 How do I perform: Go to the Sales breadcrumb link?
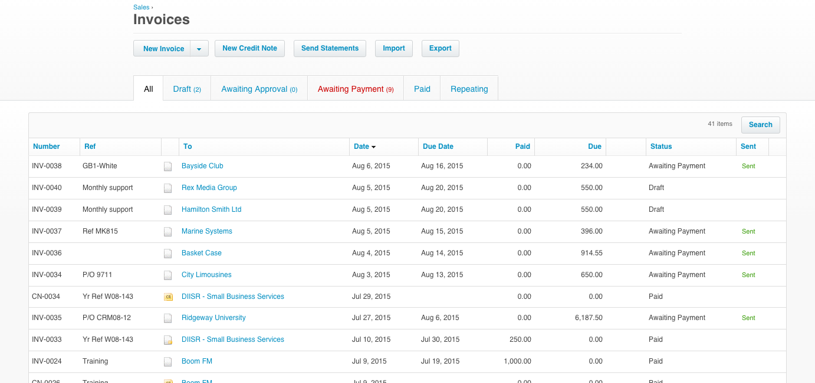click(142, 7)
